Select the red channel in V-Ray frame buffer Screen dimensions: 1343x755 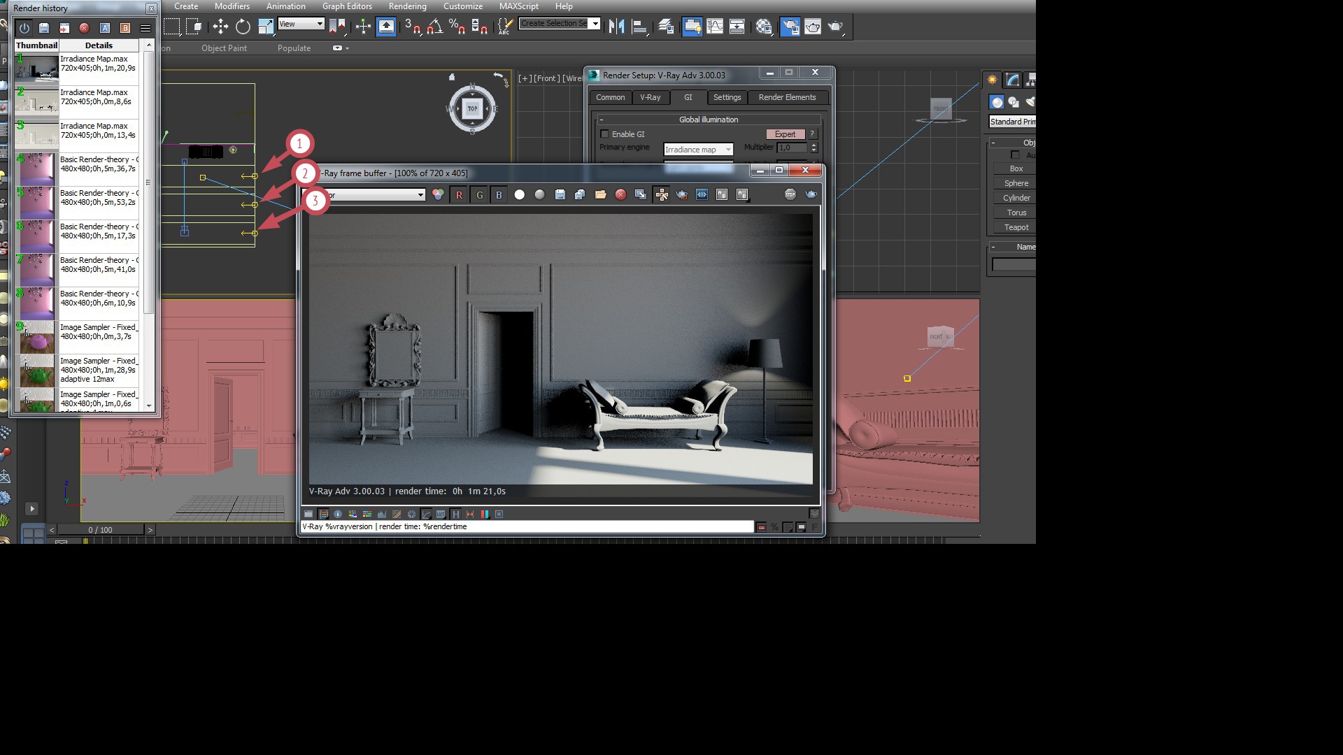(459, 195)
